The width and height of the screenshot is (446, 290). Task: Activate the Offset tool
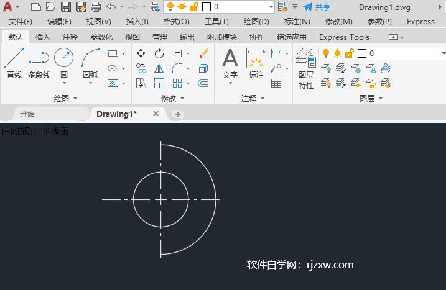click(x=203, y=83)
